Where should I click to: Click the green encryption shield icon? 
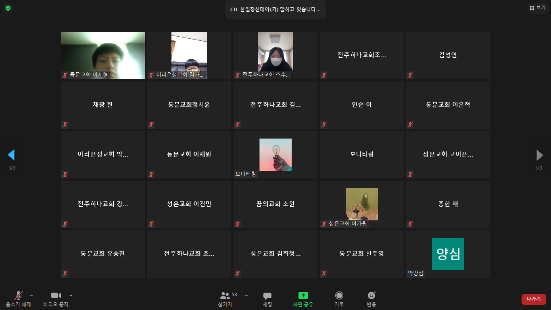[8, 8]
